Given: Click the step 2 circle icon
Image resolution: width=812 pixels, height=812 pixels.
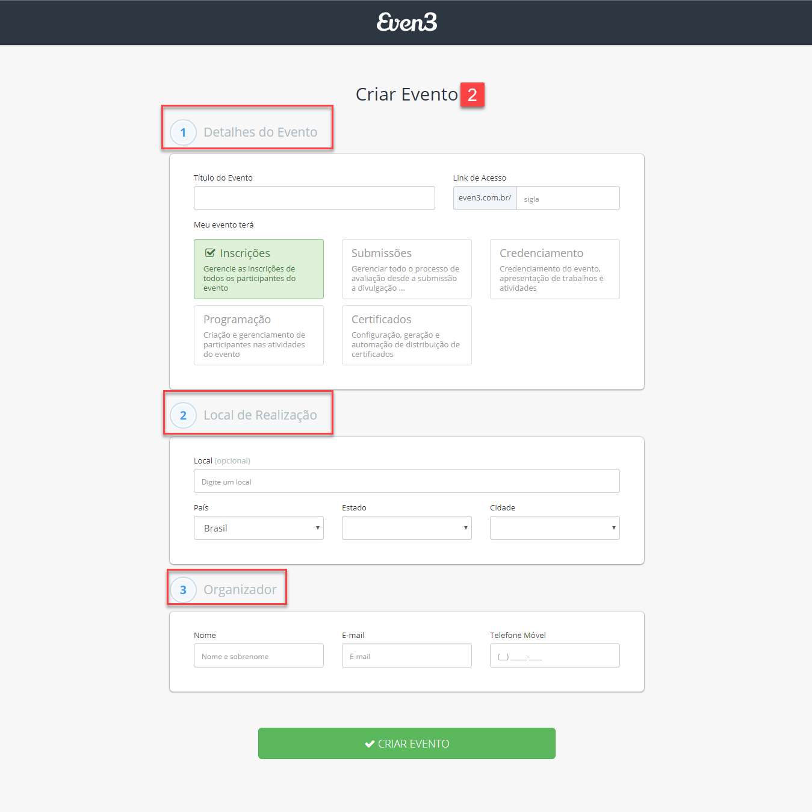Looking at the screenshot, I should pos(183,415).
